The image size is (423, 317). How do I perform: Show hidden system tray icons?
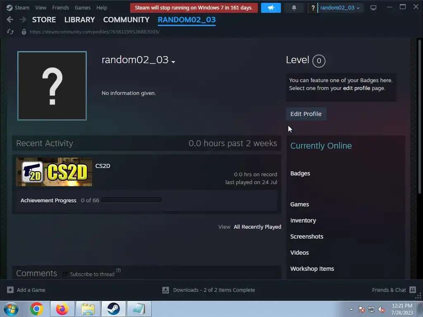(x=351, y=309)
